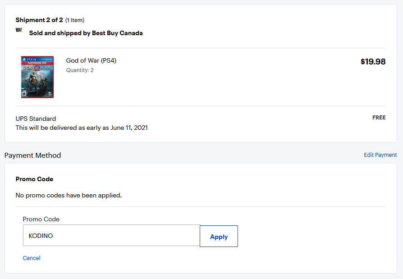Click the Edit Payment link
403x279 pixels.
(x=380, y=155)
